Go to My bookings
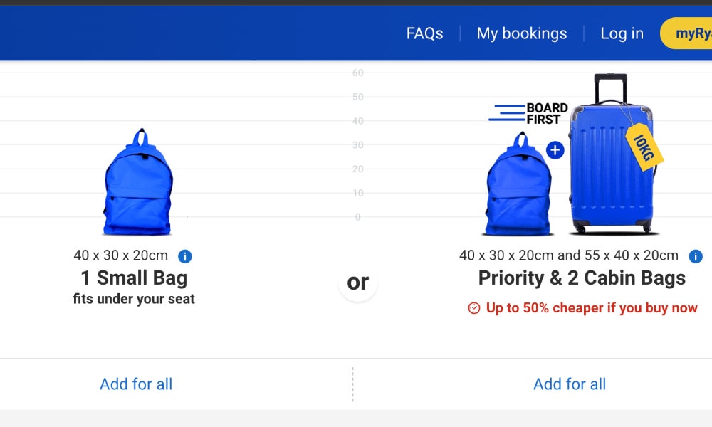Screen dimensions: 712x427 tap(522, 33)
